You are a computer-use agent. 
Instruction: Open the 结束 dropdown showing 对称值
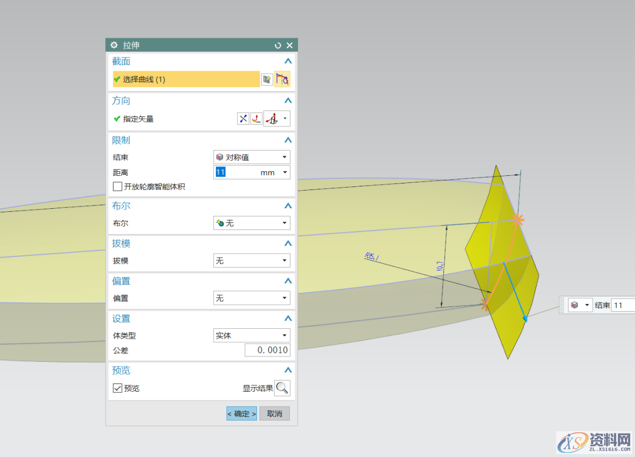pos(251,157)
